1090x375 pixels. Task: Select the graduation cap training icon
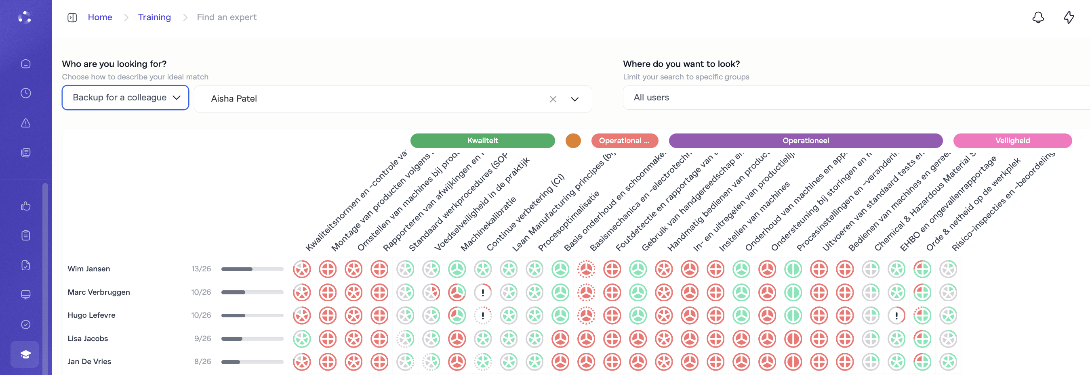(25, 354)
